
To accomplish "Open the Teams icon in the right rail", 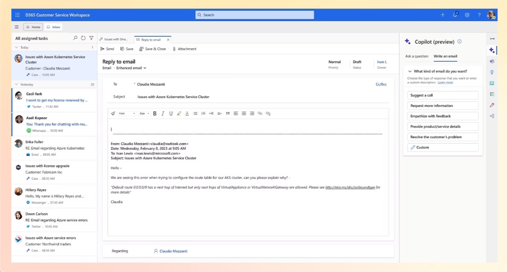I will click(492, 61).
